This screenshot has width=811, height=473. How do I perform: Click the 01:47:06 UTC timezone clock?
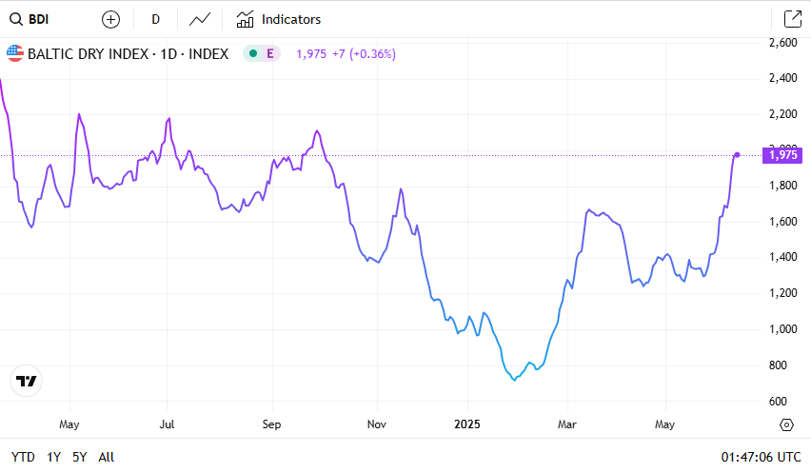(761, 457)
